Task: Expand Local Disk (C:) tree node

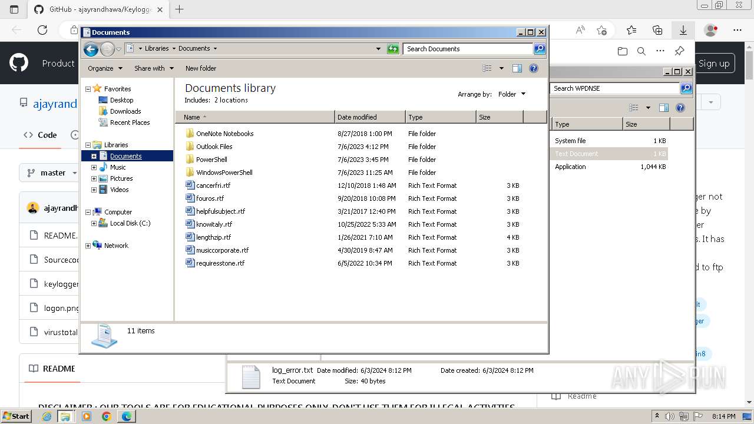Action: pos(94,223)
